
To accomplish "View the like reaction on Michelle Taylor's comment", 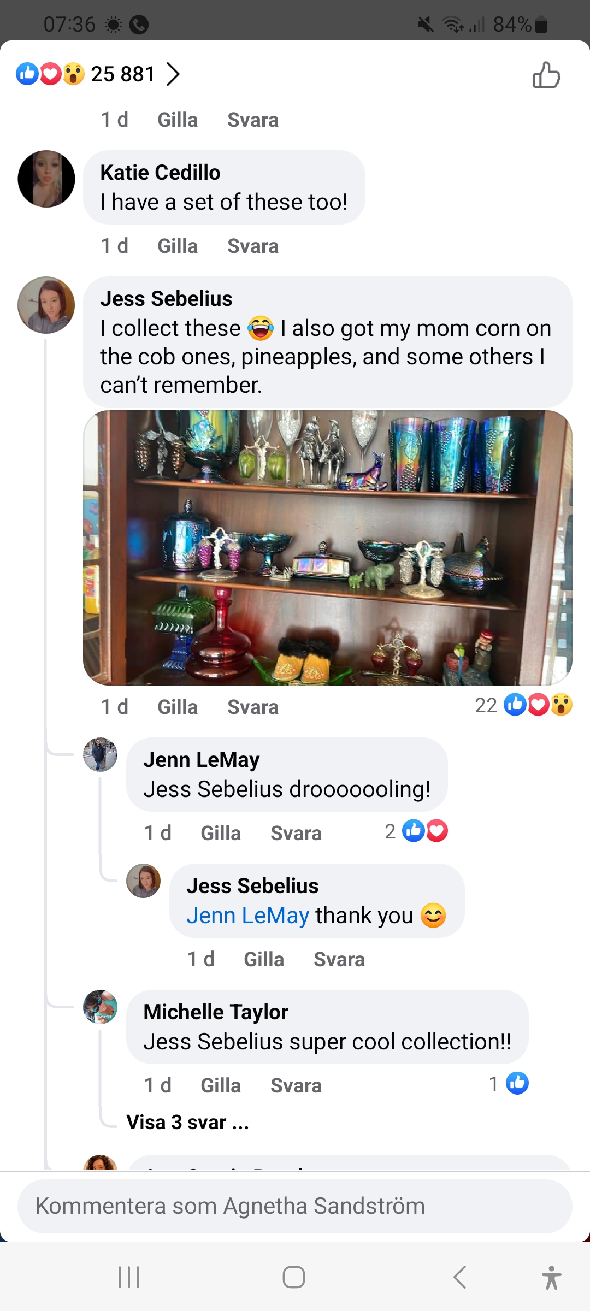I will click(509, 1084).
